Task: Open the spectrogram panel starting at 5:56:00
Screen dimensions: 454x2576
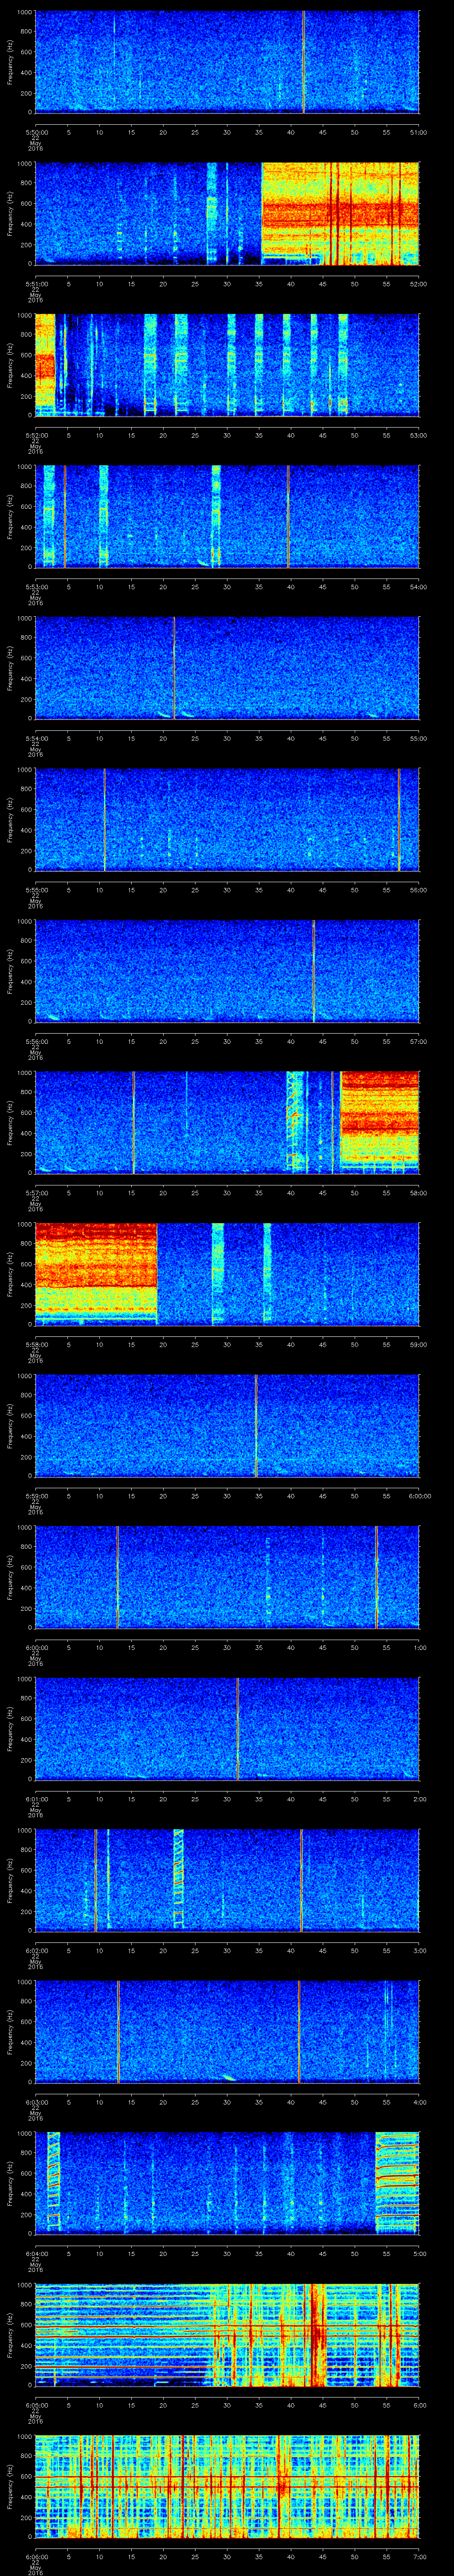Action: click(x=227, y=971)
